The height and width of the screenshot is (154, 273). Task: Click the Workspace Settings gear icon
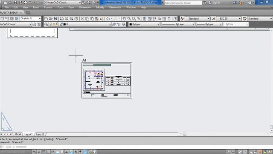(34, 24)
